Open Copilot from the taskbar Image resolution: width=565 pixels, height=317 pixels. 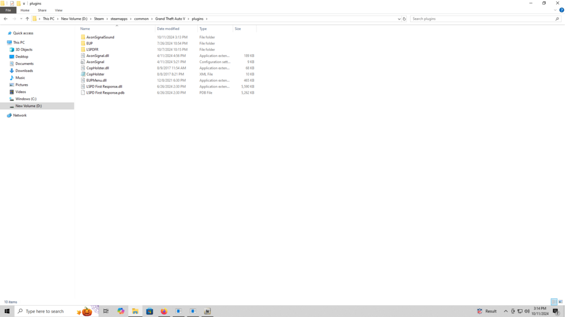click(121, 311)
